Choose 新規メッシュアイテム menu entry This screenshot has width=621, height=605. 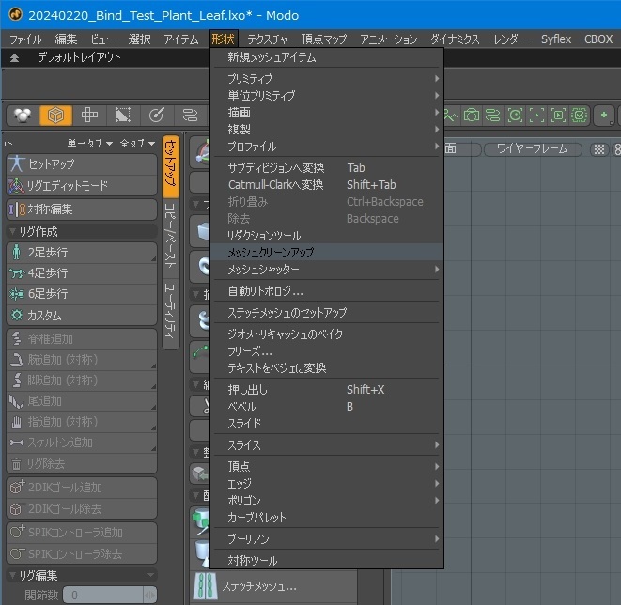(326, 57)
